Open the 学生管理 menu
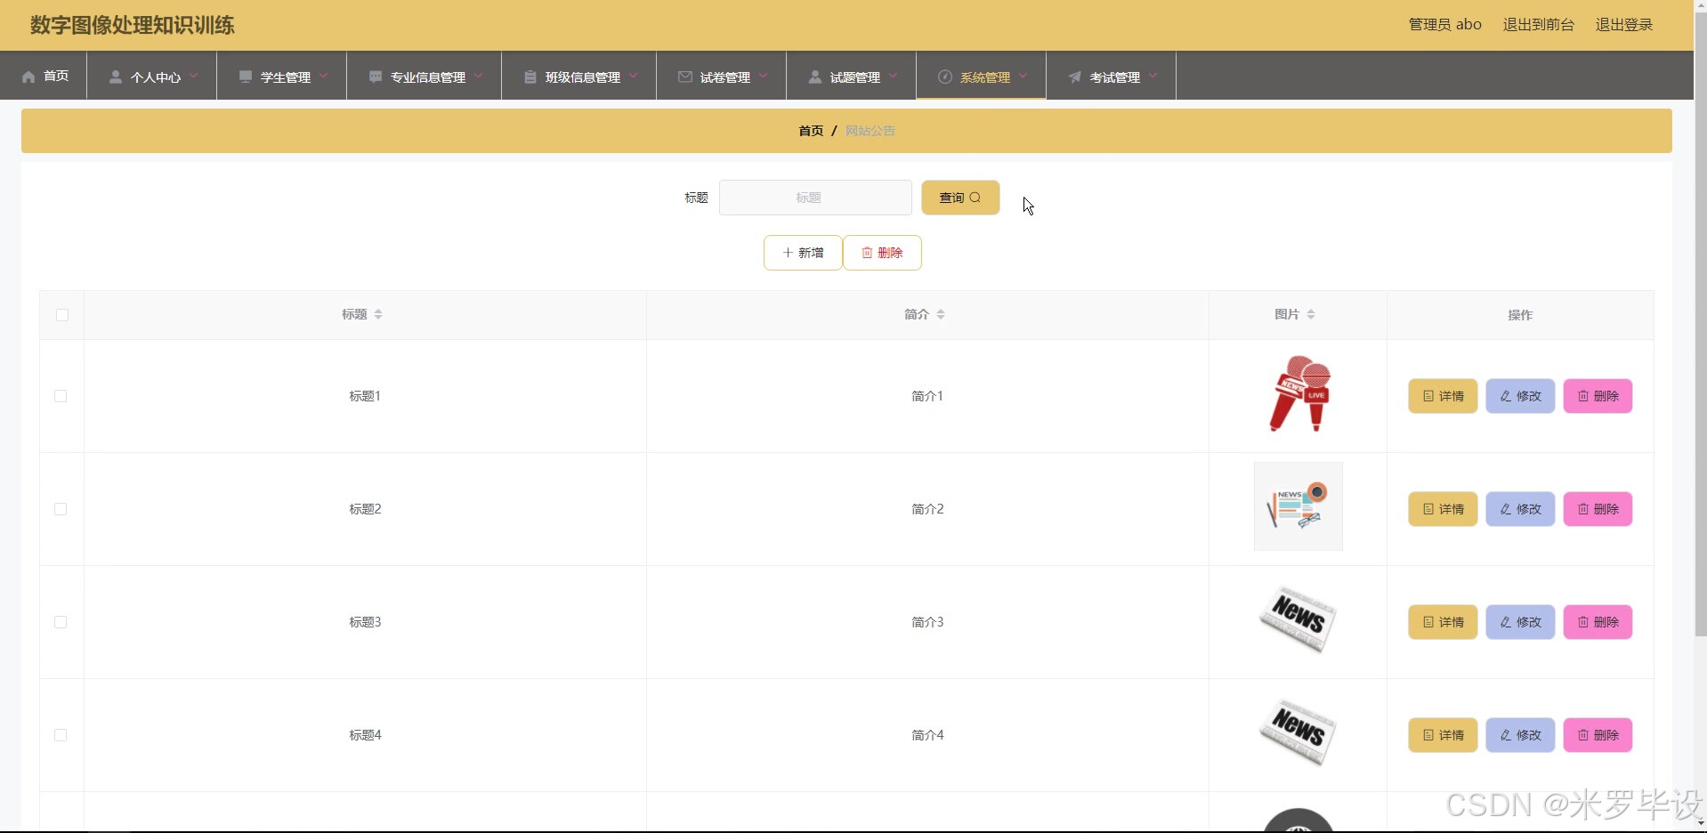Image resolution: width=1707 pixels, height=833 pixels. point(282,76)
